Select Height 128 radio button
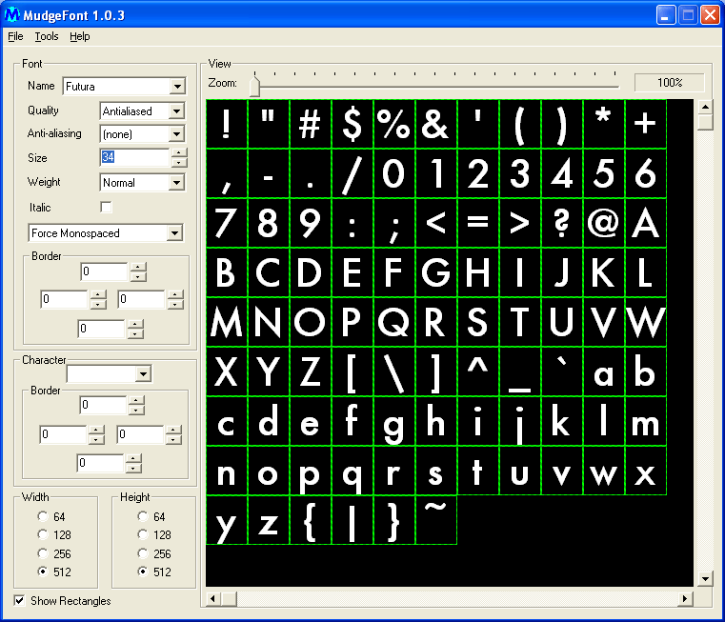 (144, 535)
